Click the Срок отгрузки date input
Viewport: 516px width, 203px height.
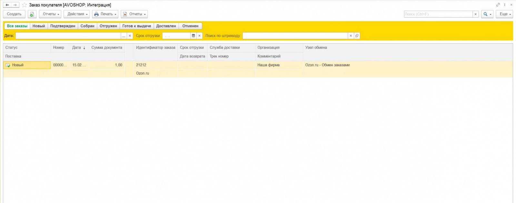point(176,36)
